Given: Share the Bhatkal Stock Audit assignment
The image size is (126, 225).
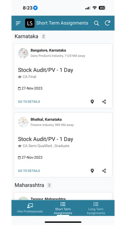Looking at the screenshot, I should click(104, 171).
